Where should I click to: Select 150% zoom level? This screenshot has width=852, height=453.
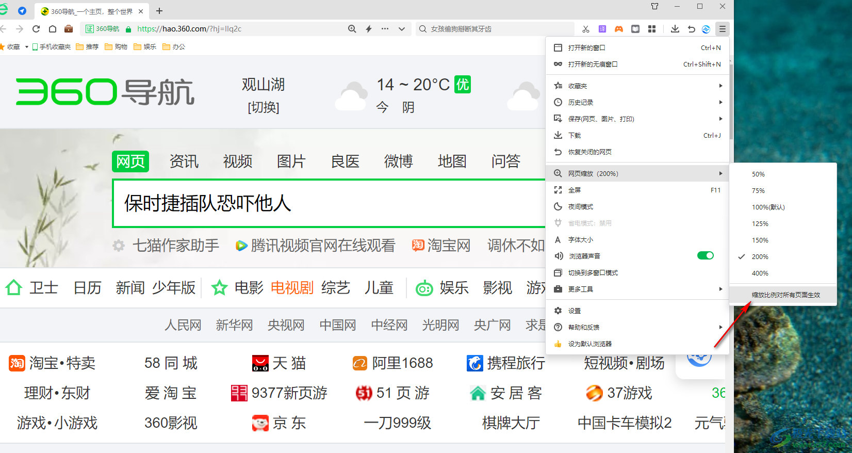click(x=783, y=240)
